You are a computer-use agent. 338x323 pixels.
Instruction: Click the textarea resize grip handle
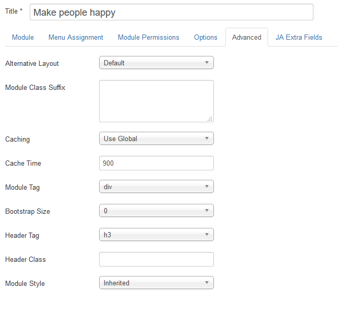pyautogui.click(x=210, y=119)
